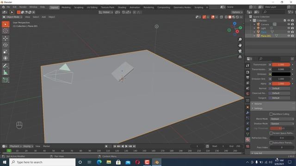The height and width of the screenshot is (166, 296).
Task: Open the View Layer properties tab
Action: [x=248, y=83]
